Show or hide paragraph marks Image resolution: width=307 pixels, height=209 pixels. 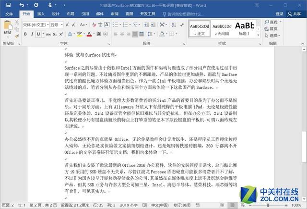click(182, 25)
